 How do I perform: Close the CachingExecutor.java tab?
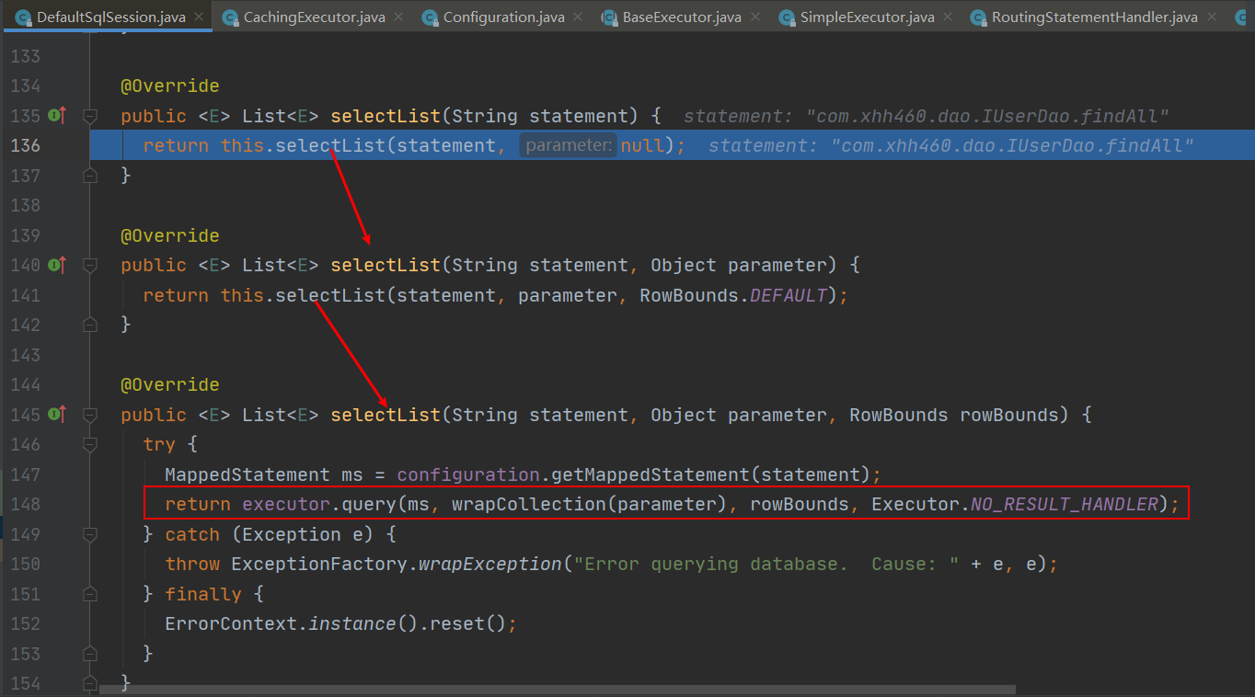tap(397, 17)
